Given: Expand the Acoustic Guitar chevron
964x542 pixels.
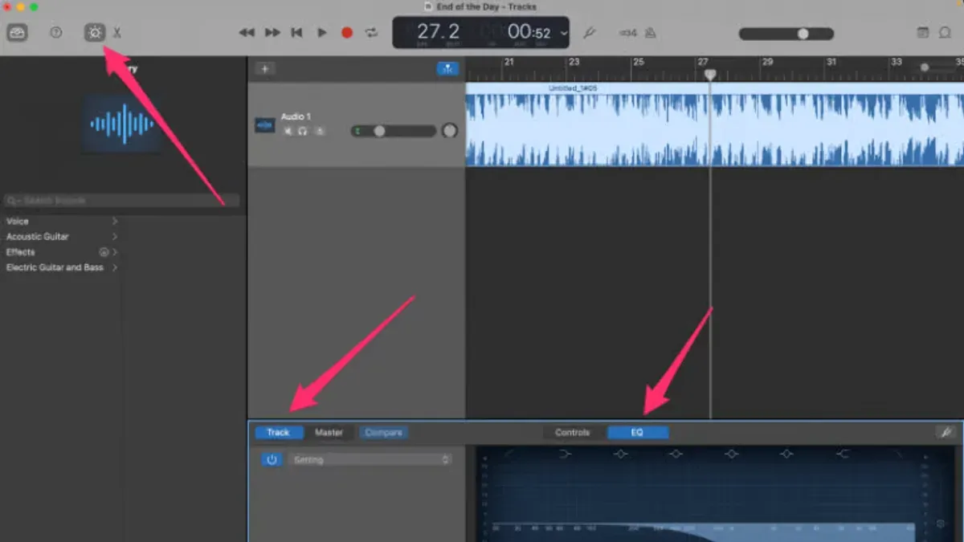Looking at the screenshot, I should click(115, 237).
